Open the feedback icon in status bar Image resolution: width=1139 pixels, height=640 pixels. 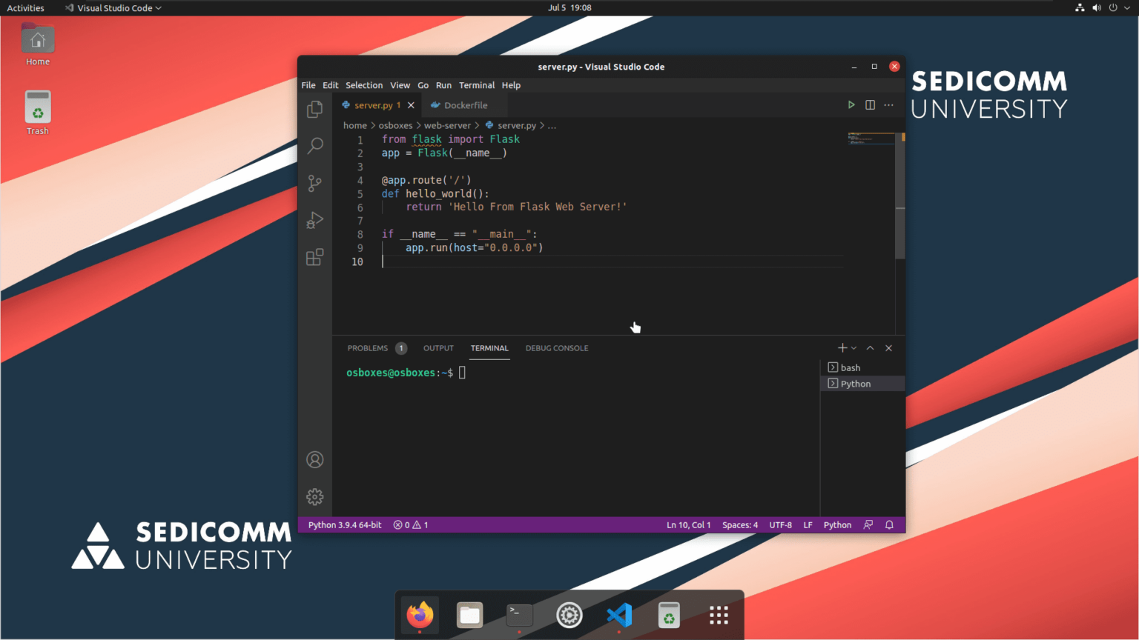coord(868,524)
